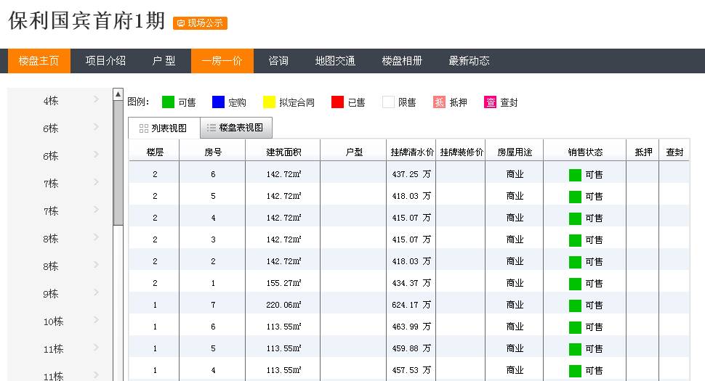The width and height of the screenshot is (705, 381).
Task: Open 户型 in the dark navigation bar
Action: pyautogui.click(x=164, y=60)
